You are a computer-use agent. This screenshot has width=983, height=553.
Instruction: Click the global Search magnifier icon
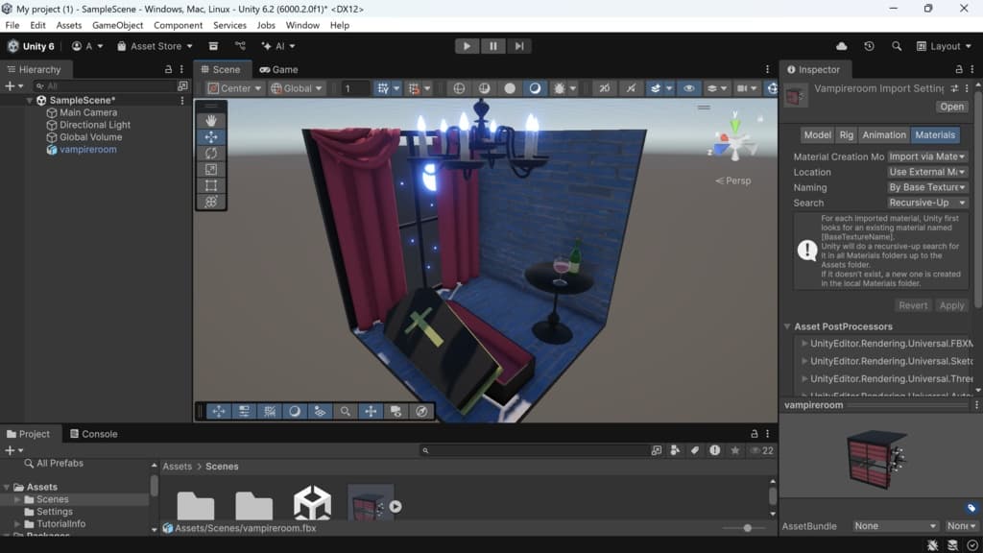point(897,46)
